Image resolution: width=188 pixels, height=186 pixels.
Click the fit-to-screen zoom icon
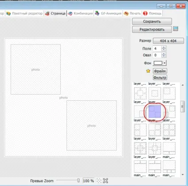106,181
